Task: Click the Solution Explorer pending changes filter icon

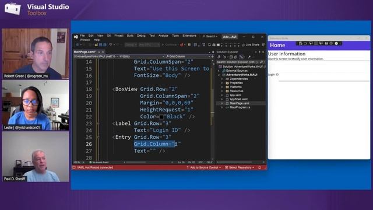Action: click(x=225, y=57)
